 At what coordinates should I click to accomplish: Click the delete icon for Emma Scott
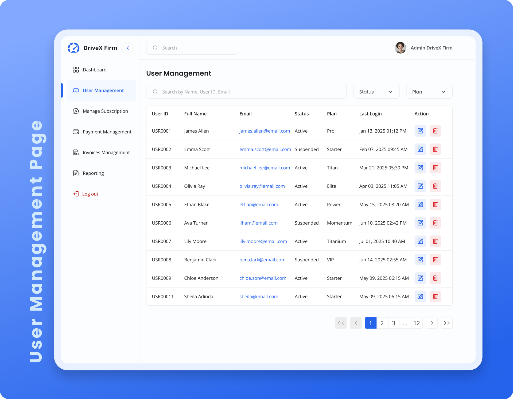(435, 149)
